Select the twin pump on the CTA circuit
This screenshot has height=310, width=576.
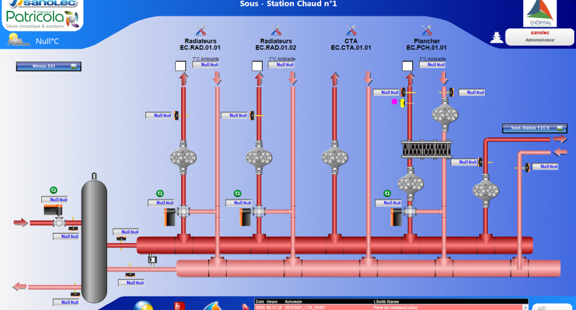point(334,157)
